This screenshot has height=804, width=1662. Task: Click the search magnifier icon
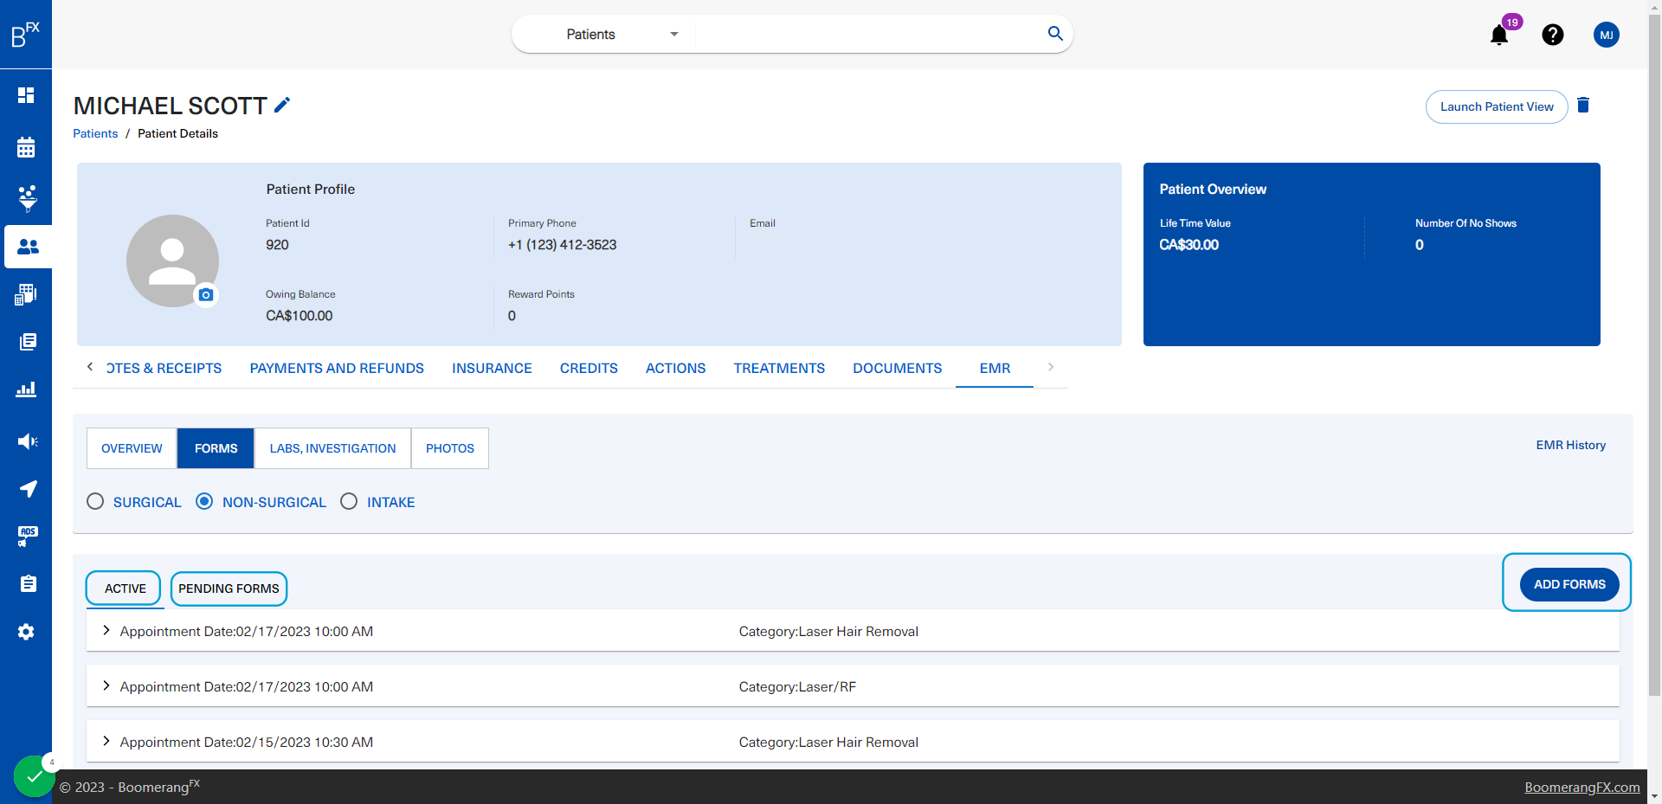click(x=1055, y=34)
